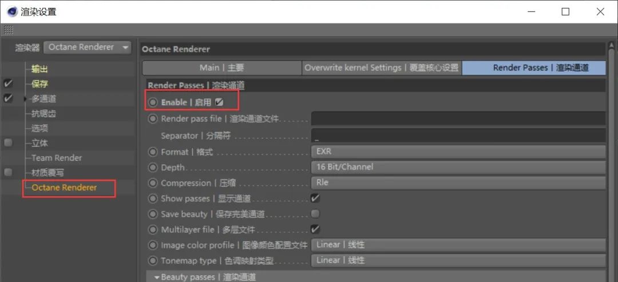Click the Render pass file input field
Viewport: 618px width, 282px height.
point(458,118)
